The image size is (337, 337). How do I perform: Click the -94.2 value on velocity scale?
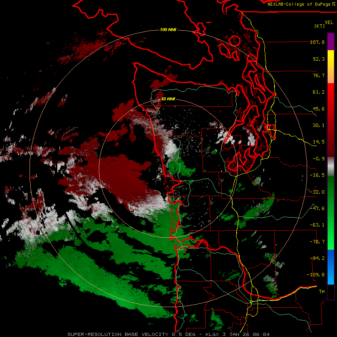pyautogui.click(x=317, y=258)
